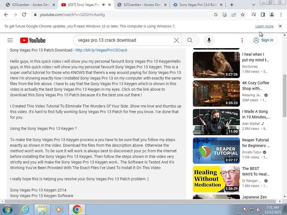Image resolution: width=287 pixels, height=215 pixels.
Task: Open 'I Made A Song In 10 Minutes' title
Action: pyautogui.click(x=256, y=114)
